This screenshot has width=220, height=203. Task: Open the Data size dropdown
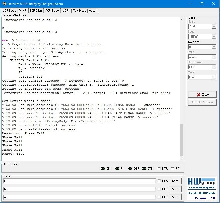(x=214, y=47)
